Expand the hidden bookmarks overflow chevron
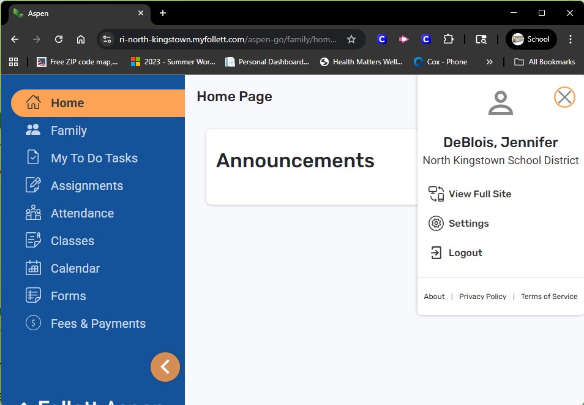The height and width of the screenshot is (405, 584). 489,62
